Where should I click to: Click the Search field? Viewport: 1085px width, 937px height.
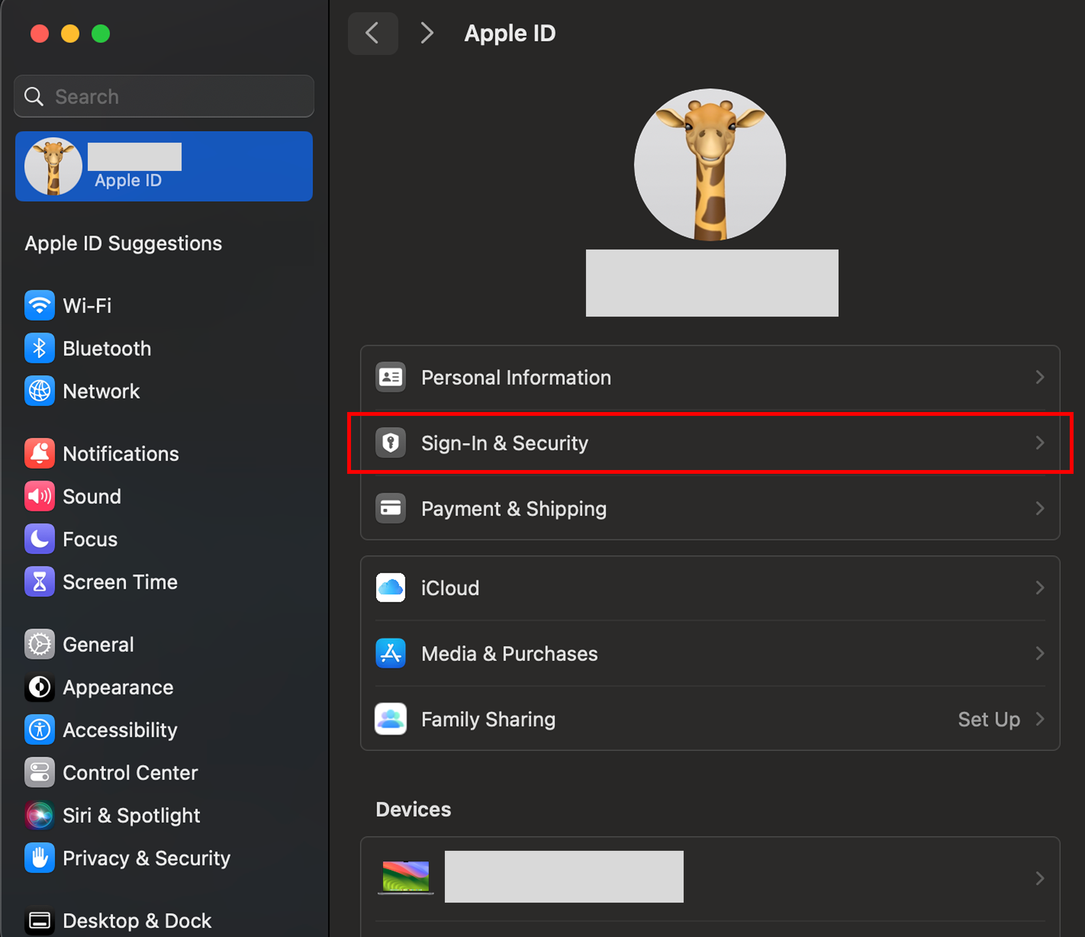click(x=164, y=97)
